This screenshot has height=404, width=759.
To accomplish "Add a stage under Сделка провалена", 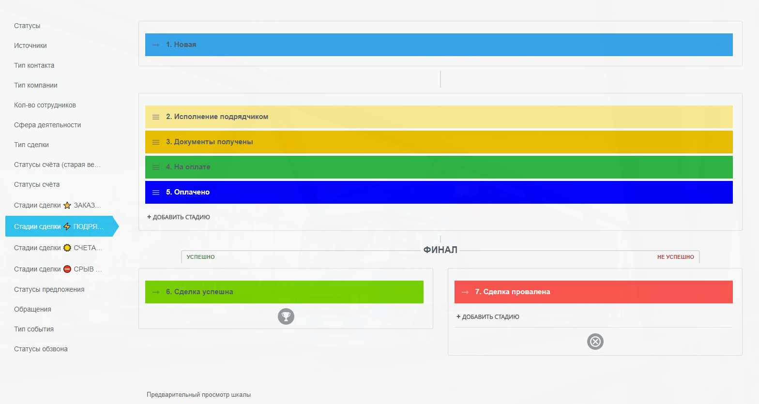I will [x=488, y=317].
